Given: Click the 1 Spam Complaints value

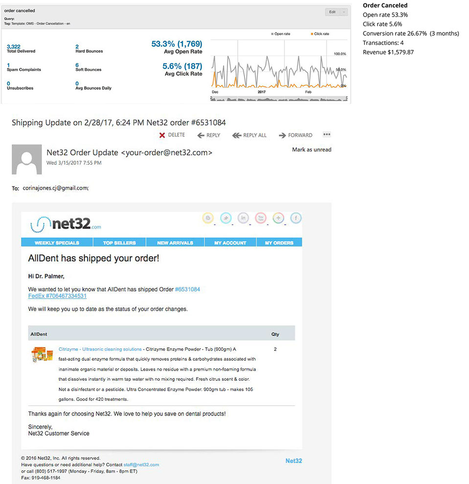Looking at the screenshot, I should (x=8, y=65).
